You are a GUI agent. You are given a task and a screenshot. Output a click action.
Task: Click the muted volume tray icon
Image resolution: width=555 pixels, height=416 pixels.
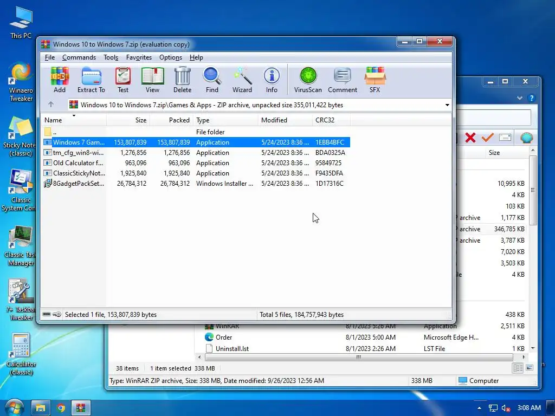coord(506,408)
